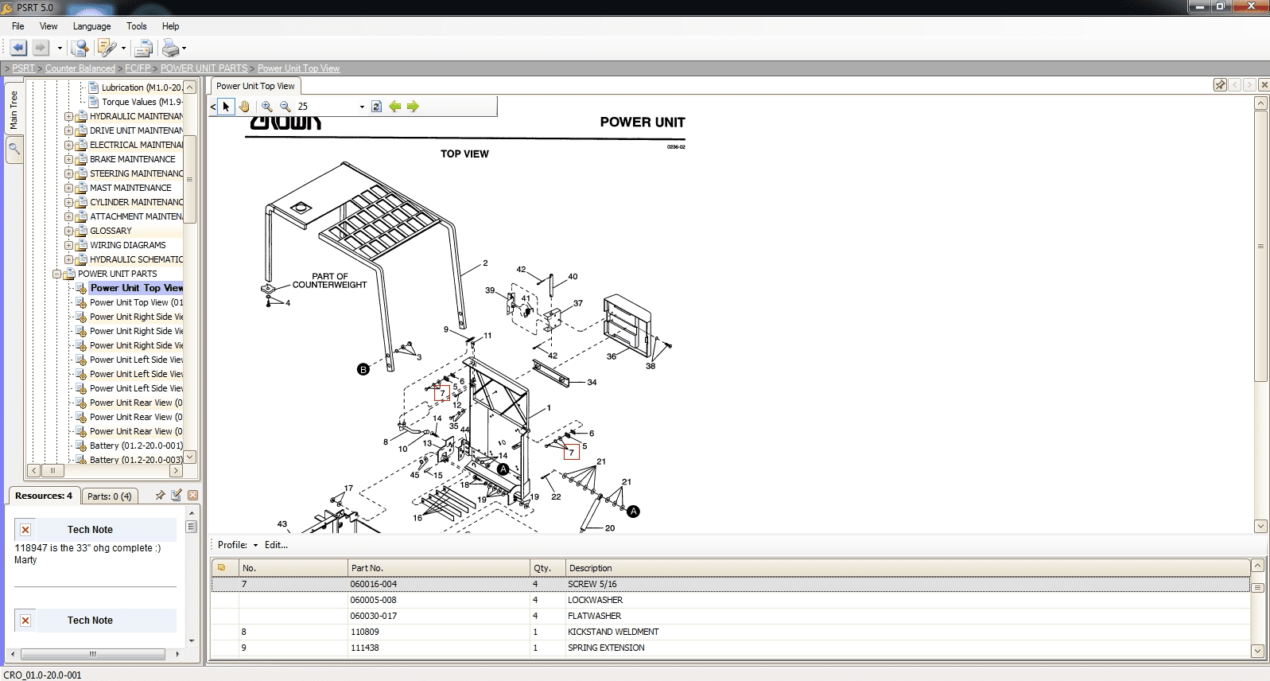1270x681 pixels.
Task: Select the Battery (01.2-20.0-001) tree item
Action: [136, 446]
